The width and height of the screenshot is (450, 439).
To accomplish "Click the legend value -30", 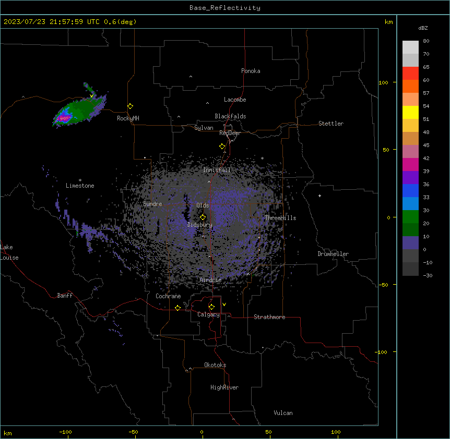I will (428, 275).
